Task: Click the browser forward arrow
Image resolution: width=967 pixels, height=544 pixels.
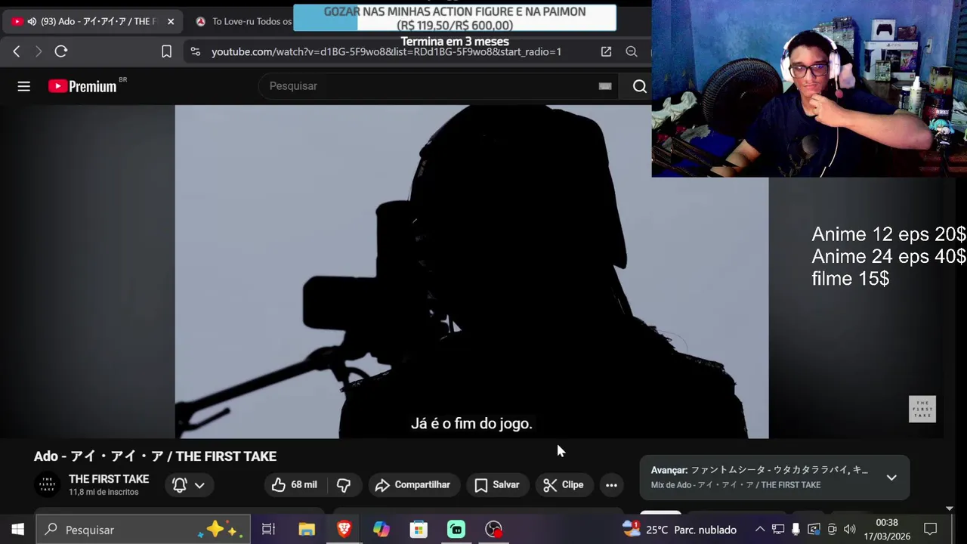Action: tap(39, 51)
